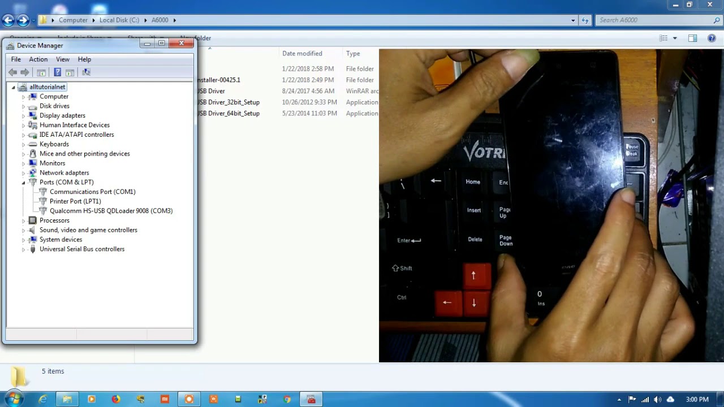The width and height of the screenshot is (724, 407).
Task: Click Local Disk (C:) in the breadcrumb
Action: click(119, 20)
